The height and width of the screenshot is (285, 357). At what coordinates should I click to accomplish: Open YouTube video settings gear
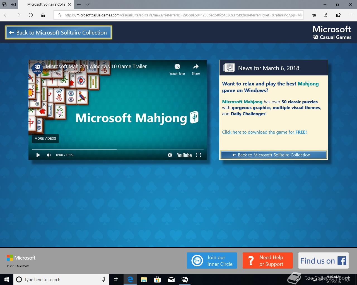point(170,155)
